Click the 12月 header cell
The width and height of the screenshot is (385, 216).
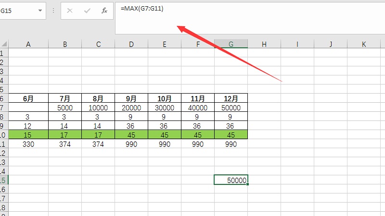click(x=231, y=99)
